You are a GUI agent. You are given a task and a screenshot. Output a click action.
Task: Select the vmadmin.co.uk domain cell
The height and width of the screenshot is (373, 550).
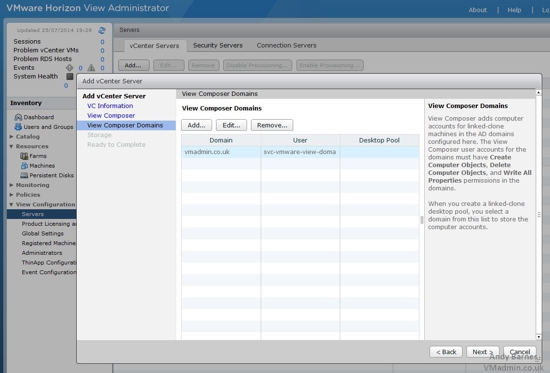pos(221,152)
